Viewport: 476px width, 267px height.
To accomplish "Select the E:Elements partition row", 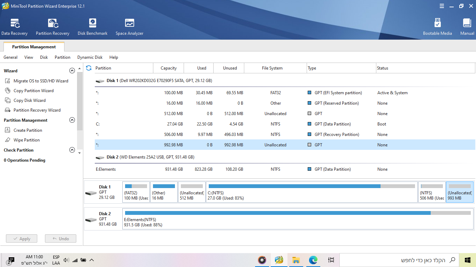I will [x=285, y=169].
